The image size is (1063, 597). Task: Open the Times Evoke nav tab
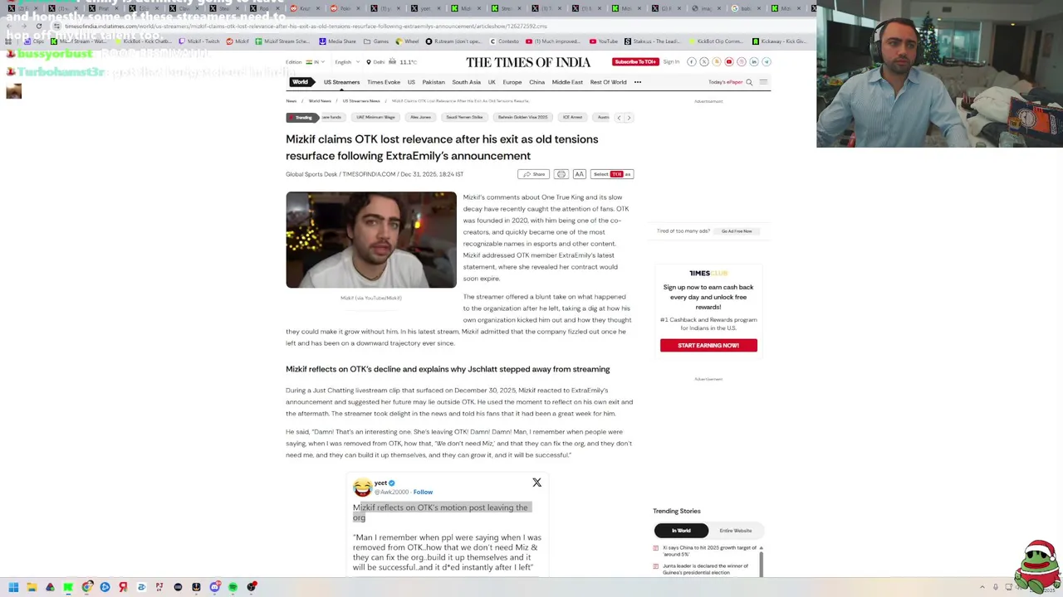[x=384, y=82]
